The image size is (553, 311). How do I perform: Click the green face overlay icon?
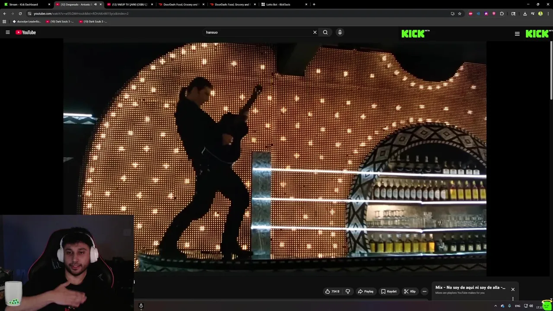547,305
